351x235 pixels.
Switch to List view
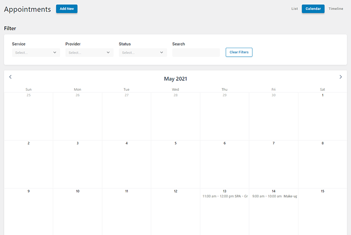tap(295, 9)
